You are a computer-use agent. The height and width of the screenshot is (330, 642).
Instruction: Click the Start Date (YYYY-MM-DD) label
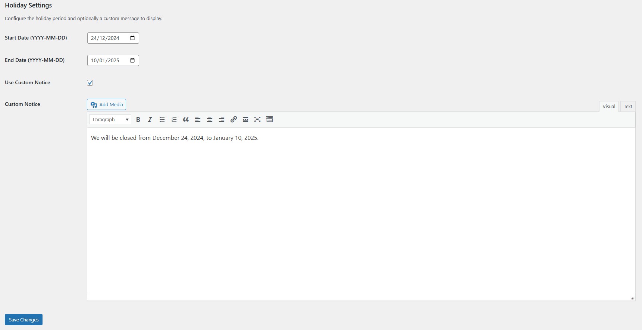(36, 38)
